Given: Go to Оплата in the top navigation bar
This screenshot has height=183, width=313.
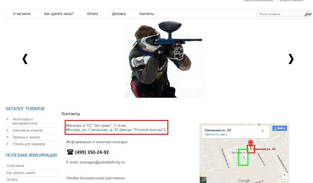Looking at the screenshot, I should click(x=93, y=14).
